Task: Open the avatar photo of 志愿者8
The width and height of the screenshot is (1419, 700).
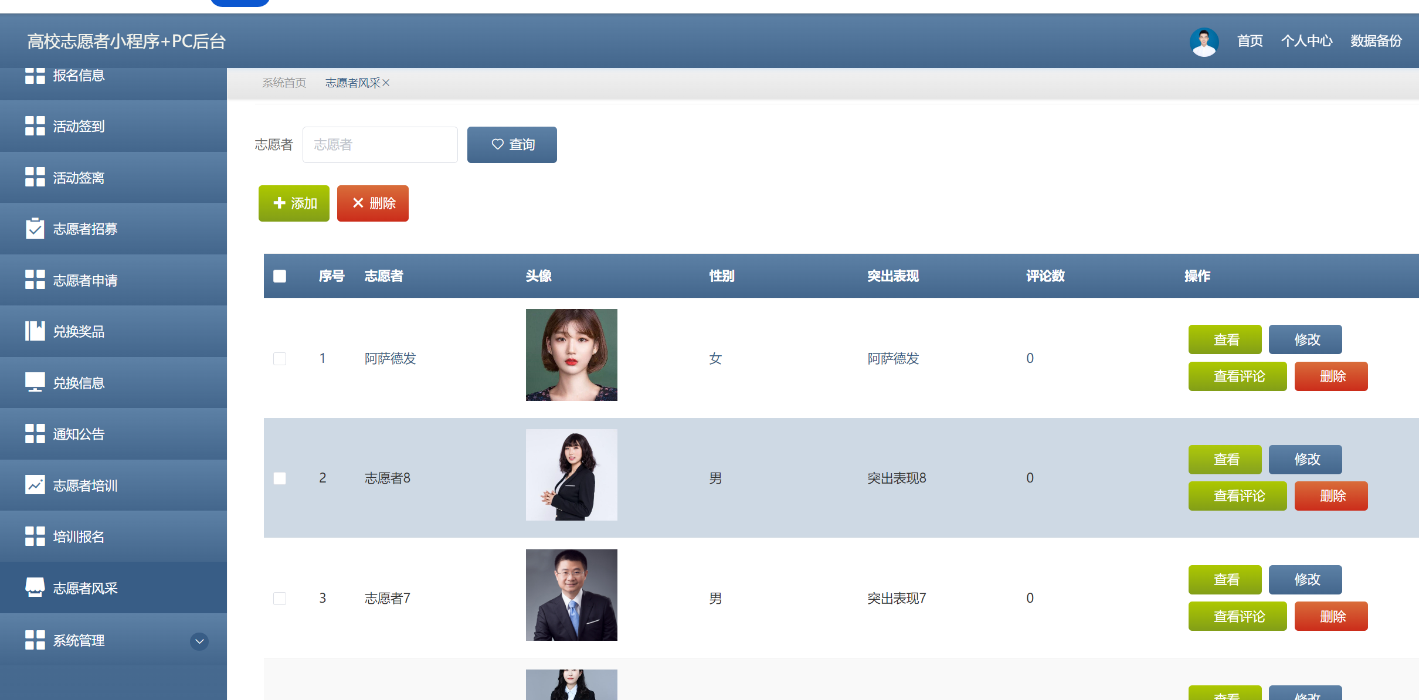Action: click(x=572, y=475)
